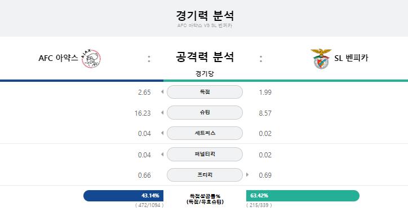The height and width of the screenshot is (211, 408).
Task: Click the left arrow beside 페널티킥
Action: pyautogui.click(x=162, y=154)
